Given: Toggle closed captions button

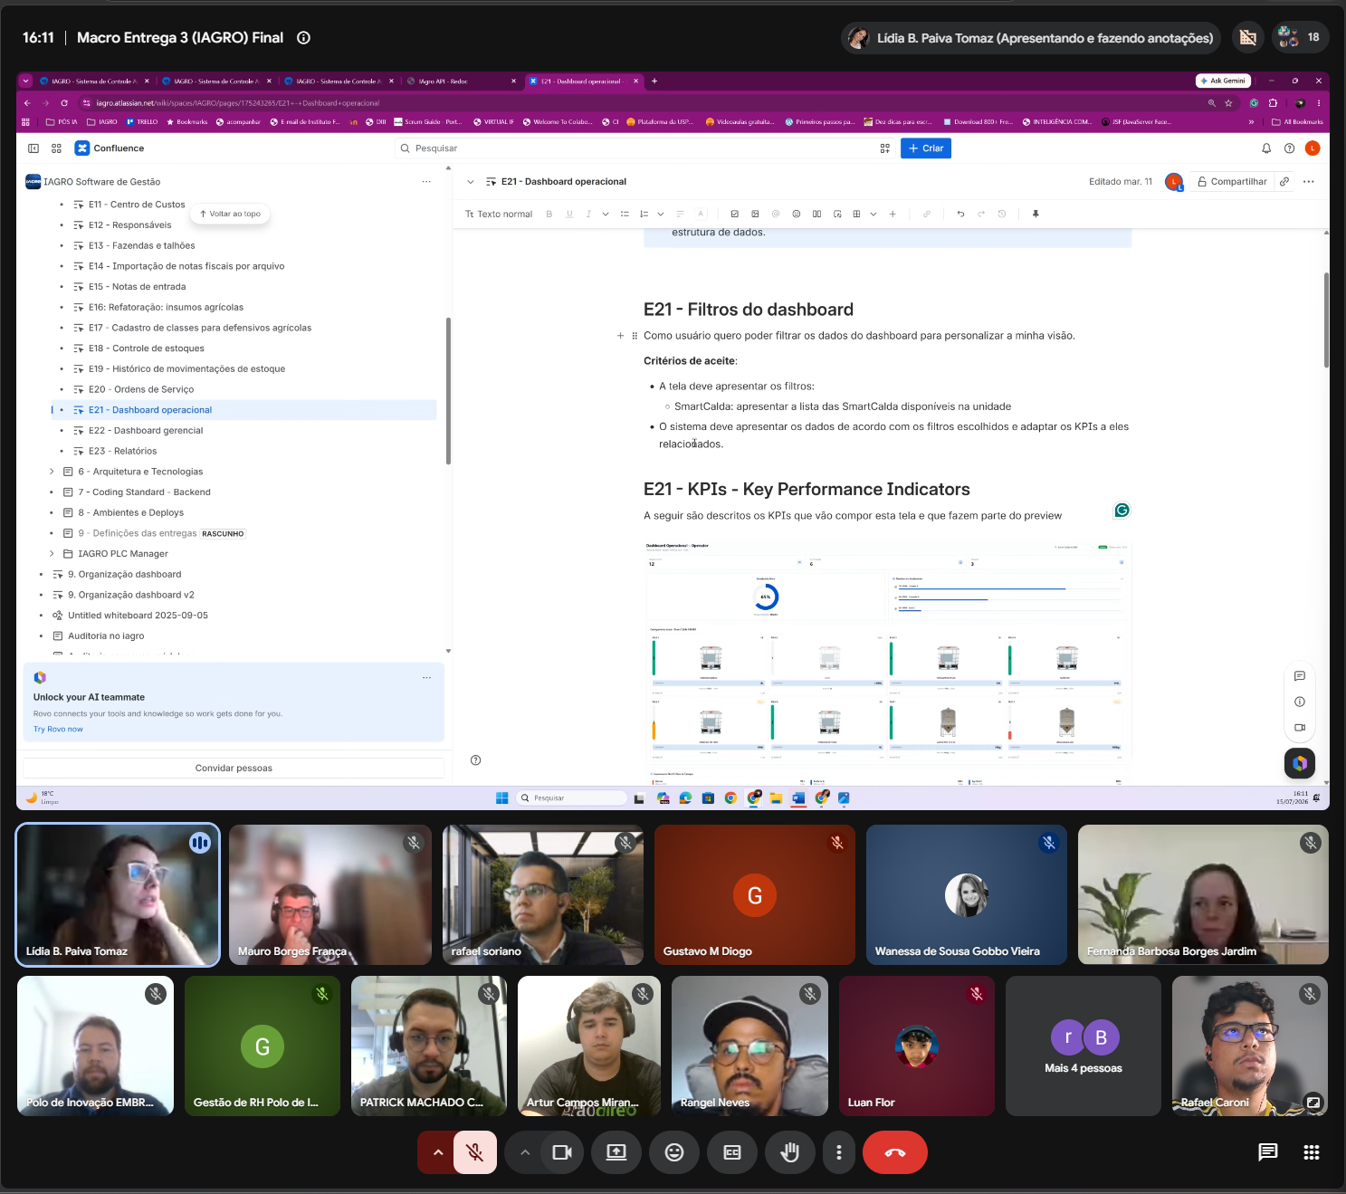Looking at the screenshot, I should pos(732,1152).
